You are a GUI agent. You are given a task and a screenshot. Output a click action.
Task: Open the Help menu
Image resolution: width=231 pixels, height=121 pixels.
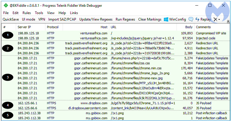coord(62,13)
